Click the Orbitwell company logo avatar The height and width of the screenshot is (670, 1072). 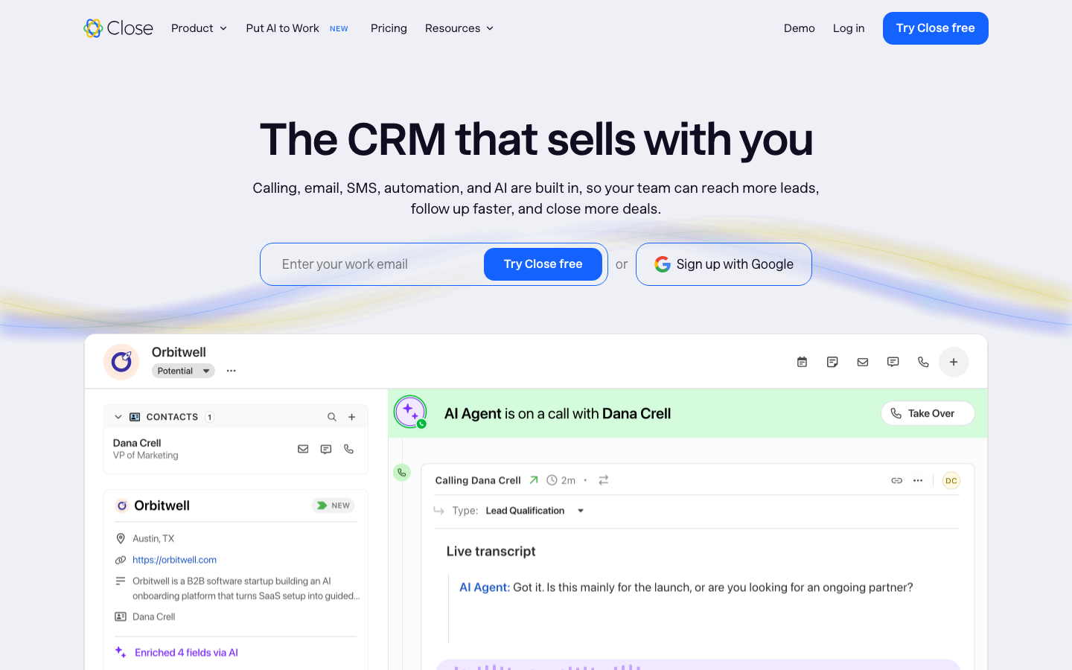tap(121, 362)
